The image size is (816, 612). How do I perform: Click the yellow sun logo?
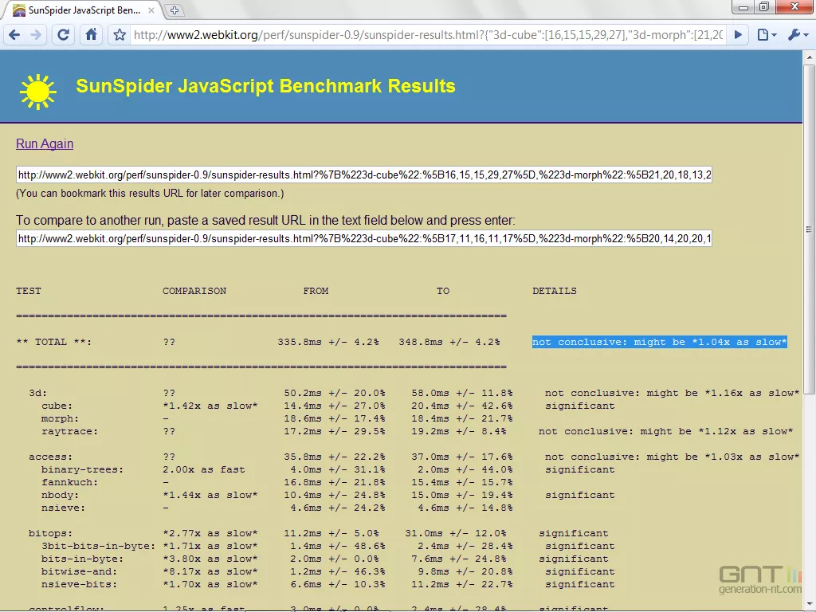coord(37,92)
